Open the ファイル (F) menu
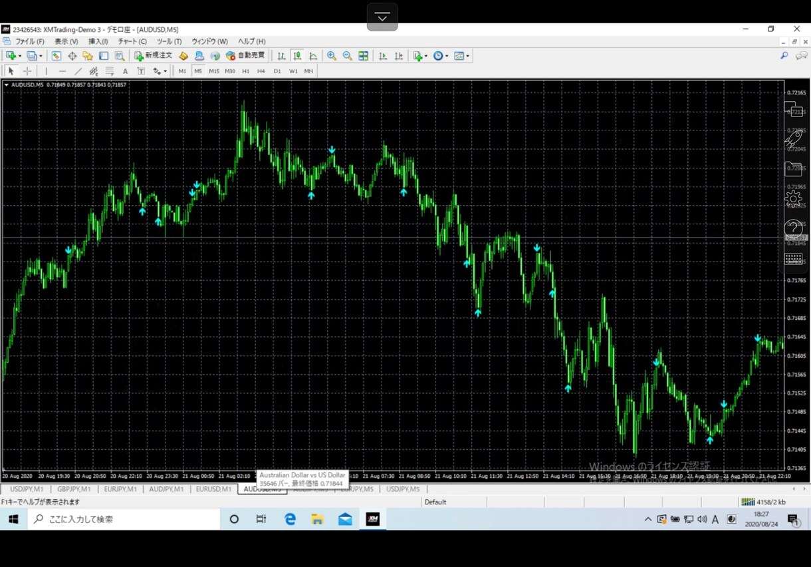This screenshot has height=567, width=811. [30, 41]
